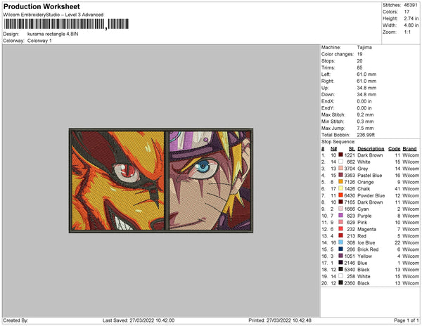Image resolution: width=422 pixels, height=326 pixels.
Task: Select the Max Stitch value 9.2 mm
Action: click(365, 115)
